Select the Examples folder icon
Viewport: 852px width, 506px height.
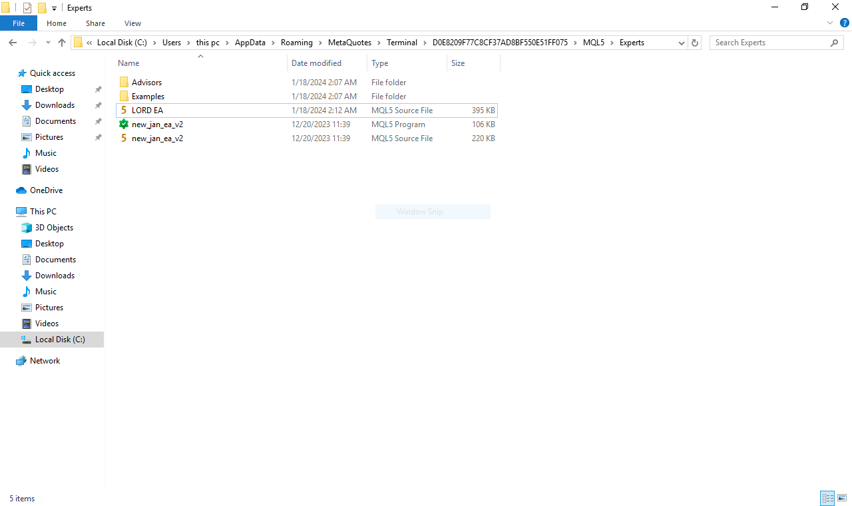pos(124,97)
